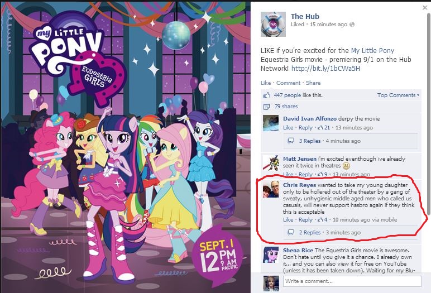Open Shena Rice's avatar thumbnail

271,254
